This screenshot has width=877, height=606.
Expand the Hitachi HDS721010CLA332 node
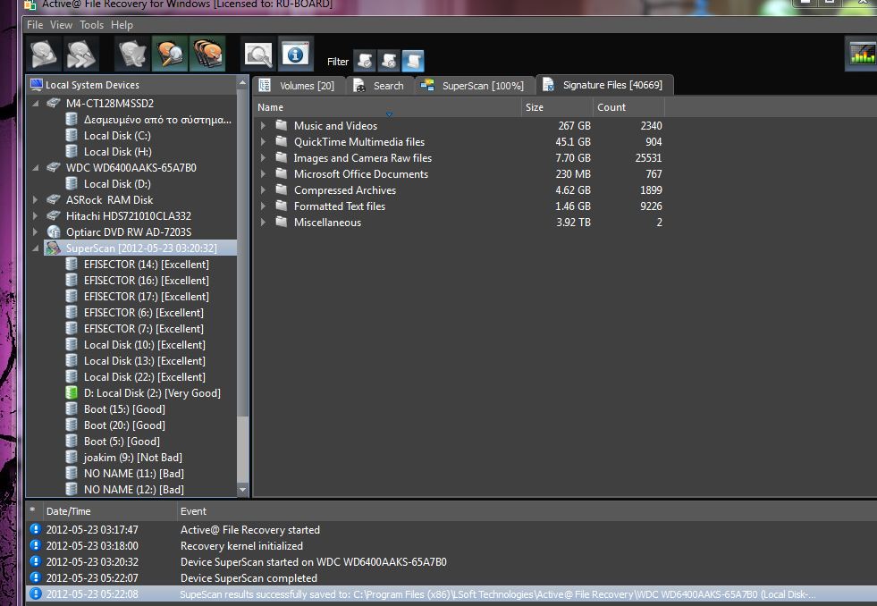coord(36,215)
